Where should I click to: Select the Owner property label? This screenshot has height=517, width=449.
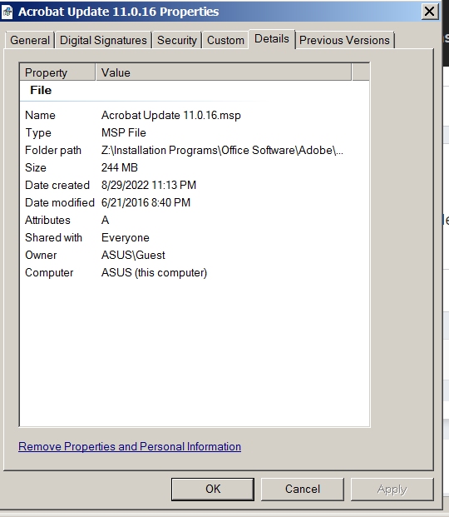[41, 256]
